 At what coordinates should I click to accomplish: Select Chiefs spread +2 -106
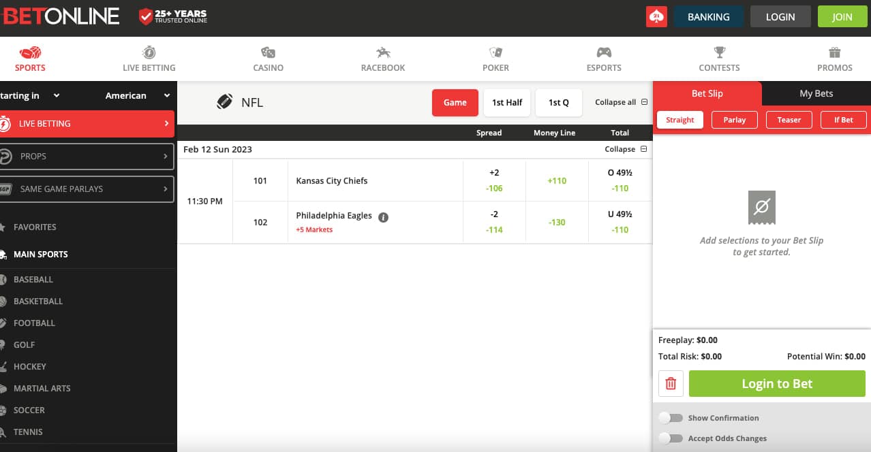click(494, 180)
